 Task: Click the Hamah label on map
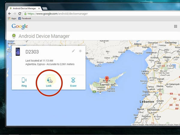point(160,79)
